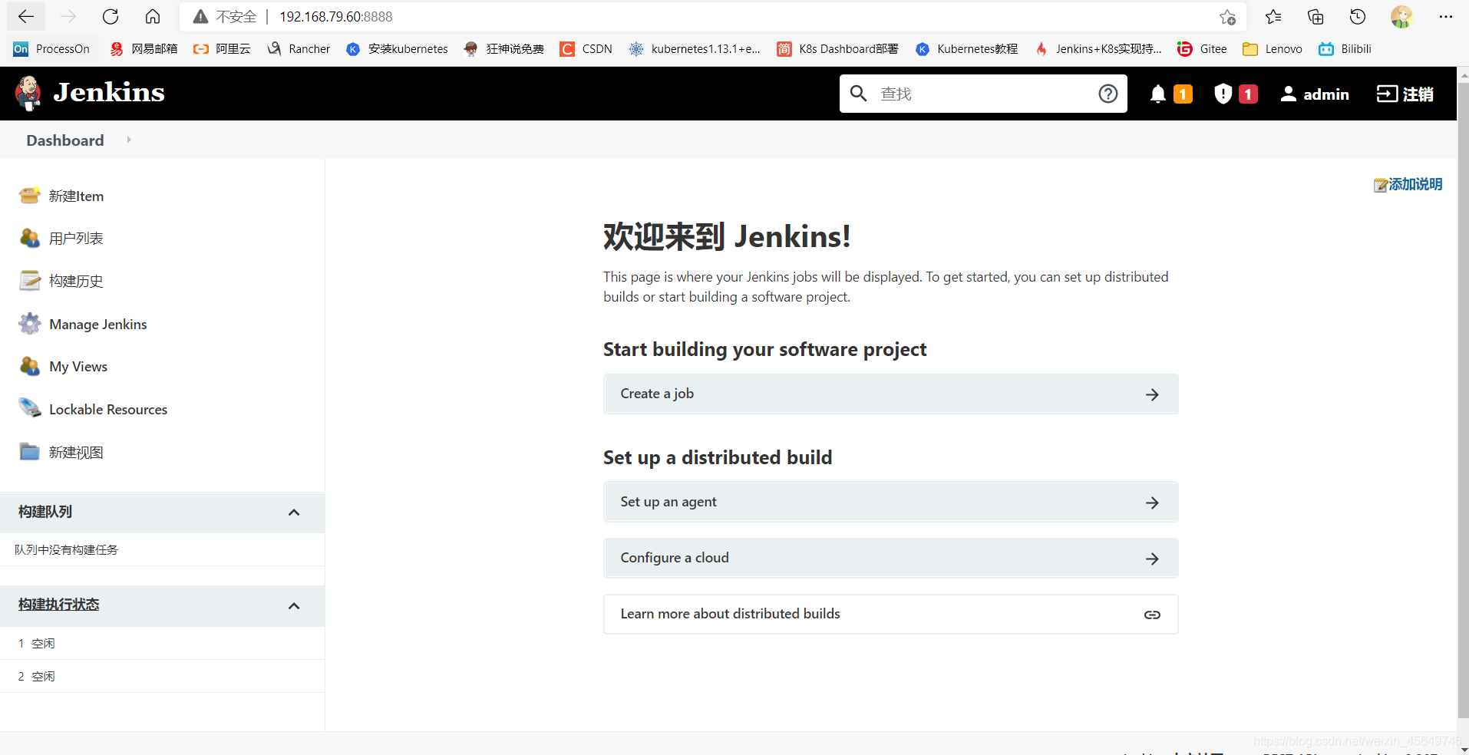Screen dimensions: 1469x755
Task: Collapse the 构建队列 panel chevron
Action: pos(294,513)
